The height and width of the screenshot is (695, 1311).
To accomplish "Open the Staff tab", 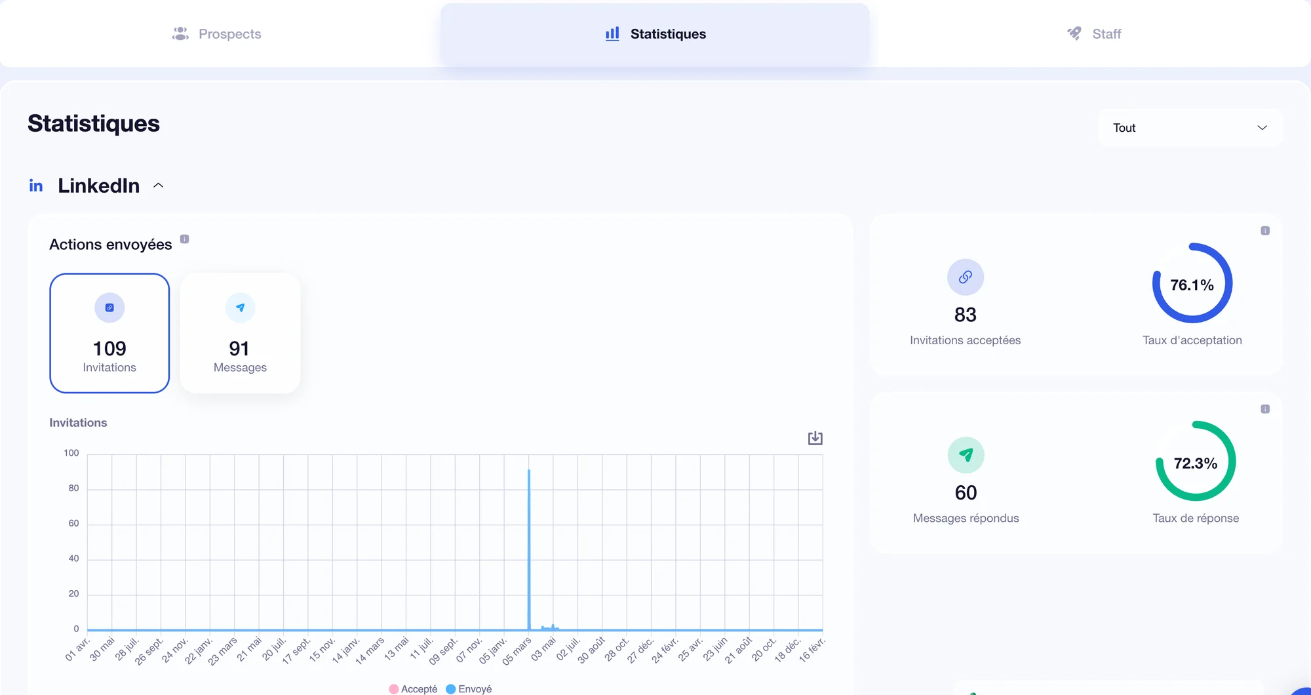I will (1093, 33).
